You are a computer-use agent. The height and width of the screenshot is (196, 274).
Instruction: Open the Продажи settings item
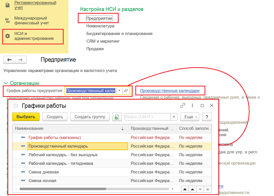point(95,49)
